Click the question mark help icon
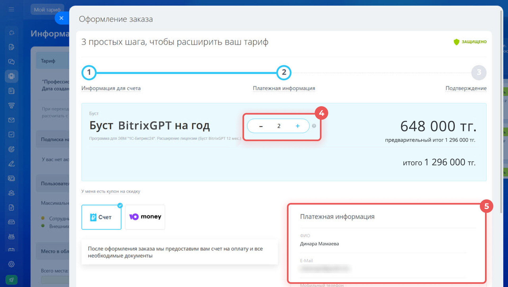The height and width of the screenshot is (287, 508). [x=314, y=126]
